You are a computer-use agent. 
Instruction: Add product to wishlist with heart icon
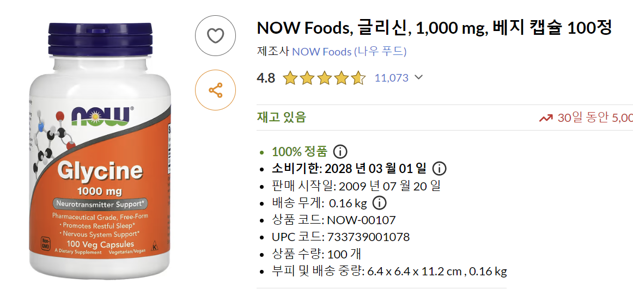216,36
